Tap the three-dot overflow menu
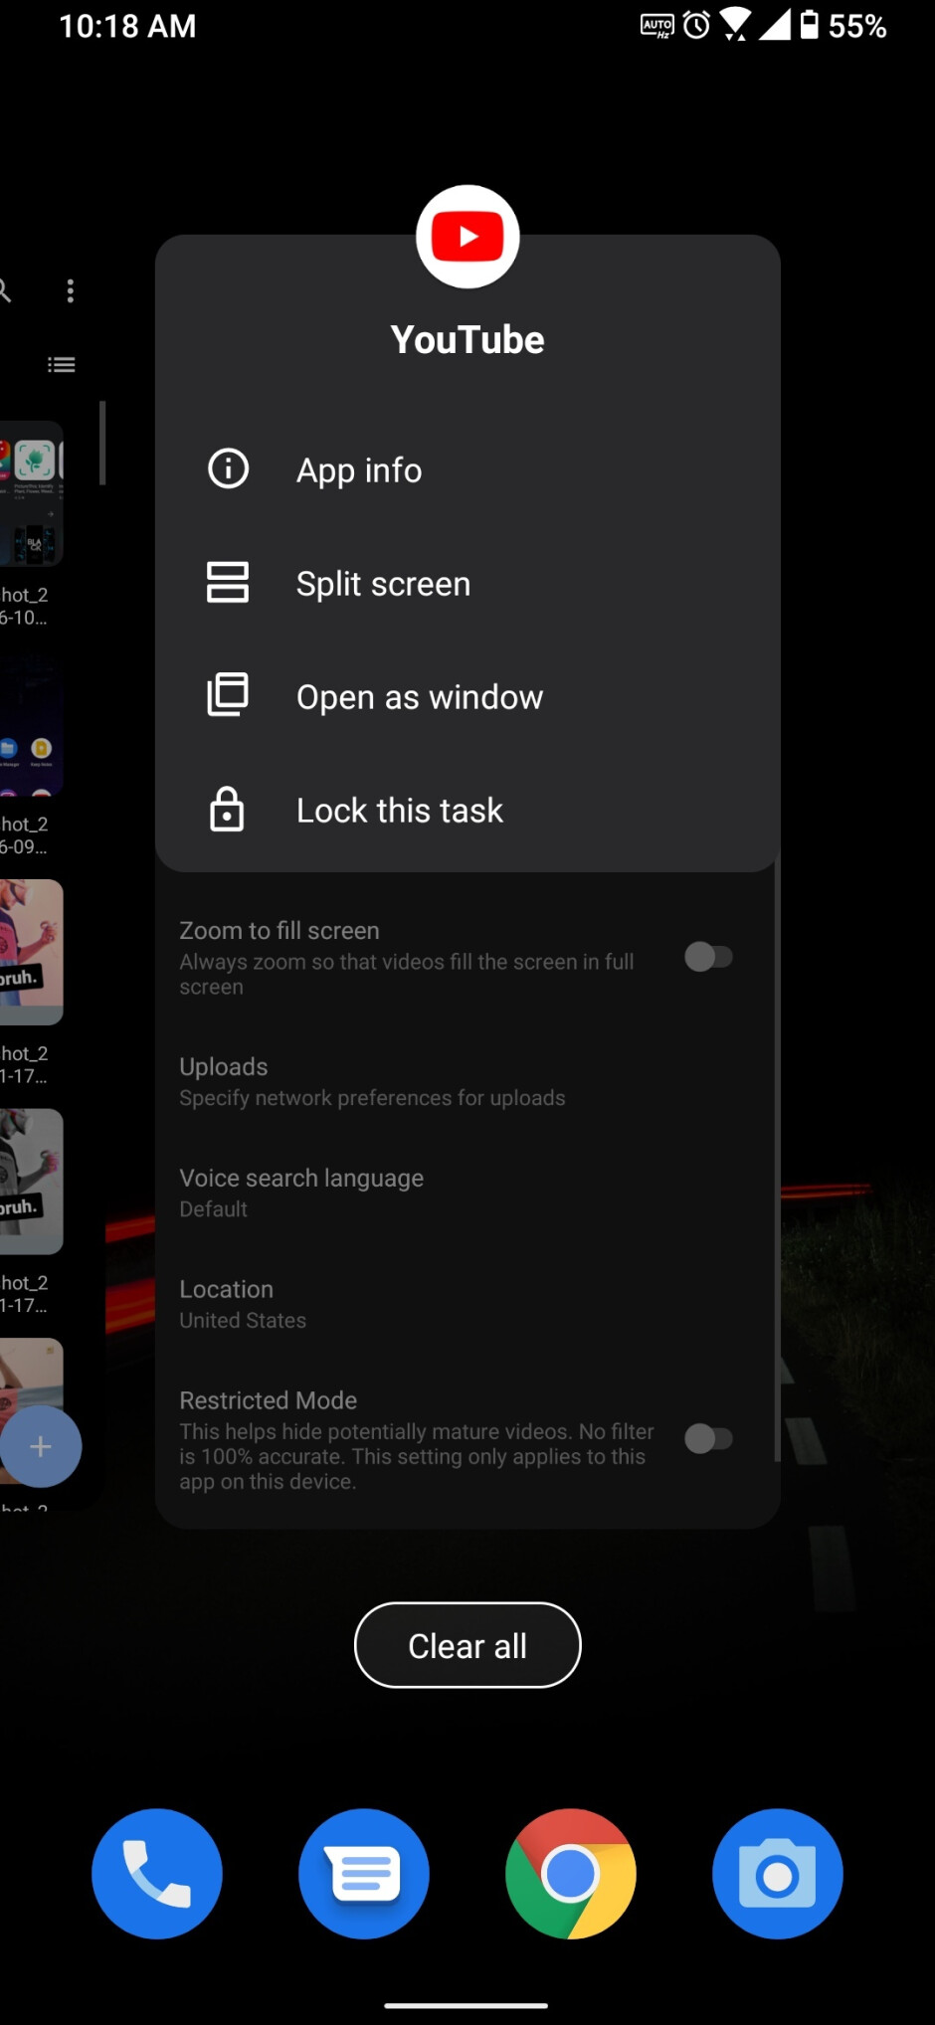 pyautogui.click(x=70, y=290)
